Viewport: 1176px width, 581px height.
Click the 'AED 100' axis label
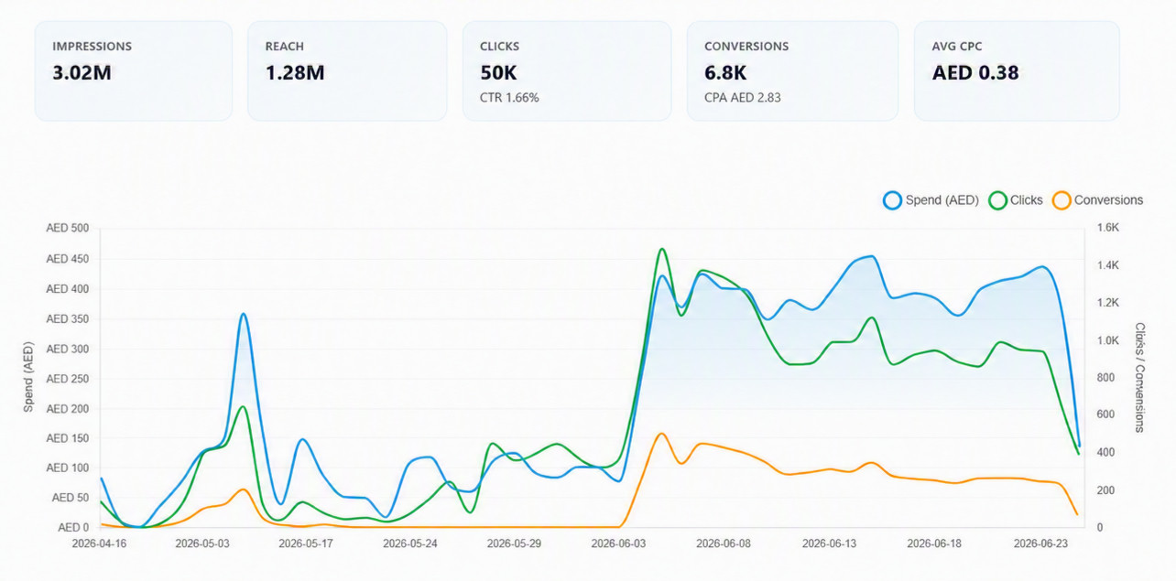(68, 468)
